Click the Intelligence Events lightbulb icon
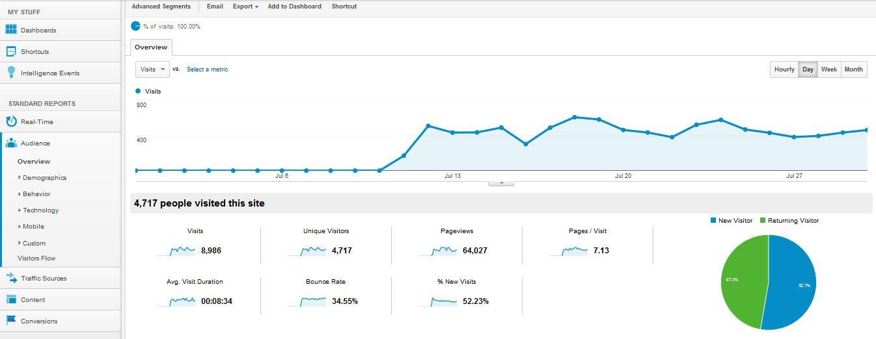Image resolution: width=876 pixels, height=339 pixels. point(10,73)
